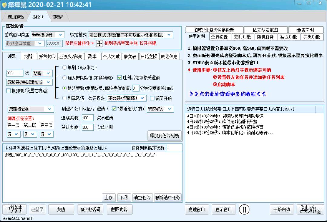Open the 游戏窗口类型 MuMu模拟器 dropdown

pyautogui.click(x=48, y=35)
